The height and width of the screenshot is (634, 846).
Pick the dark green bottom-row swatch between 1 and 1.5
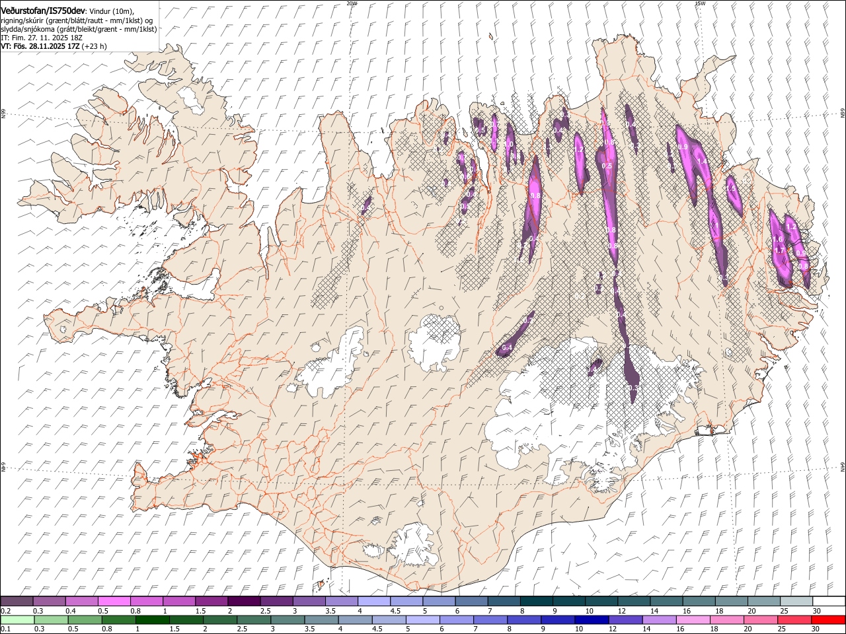[153, 620]
